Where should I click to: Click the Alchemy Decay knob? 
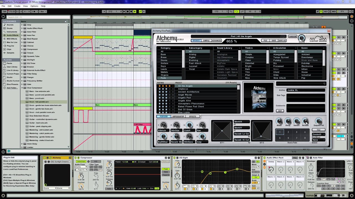[x=288, y=121]
